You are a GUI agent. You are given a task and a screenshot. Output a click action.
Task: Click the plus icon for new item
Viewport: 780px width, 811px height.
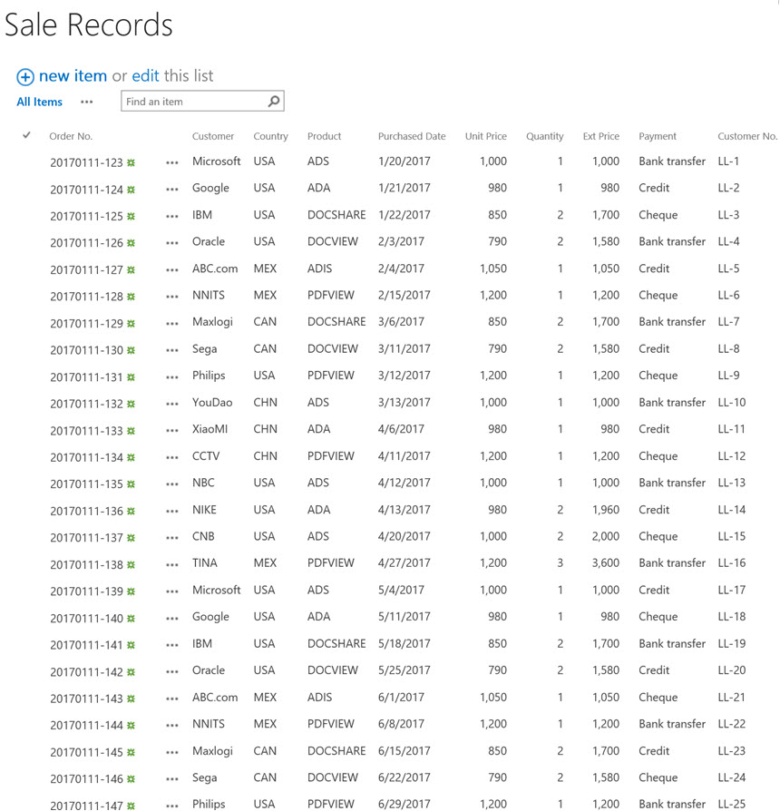tap(24, 77)
